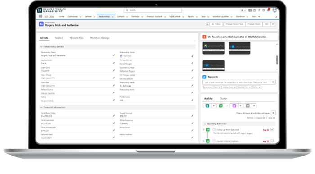
Task: Click the purple new event icon
Action: coord(234,106)
